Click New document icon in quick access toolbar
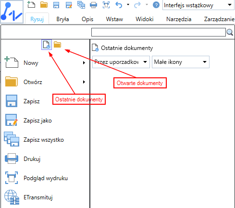This screenshot has height=208, width=235. [31, 5]
